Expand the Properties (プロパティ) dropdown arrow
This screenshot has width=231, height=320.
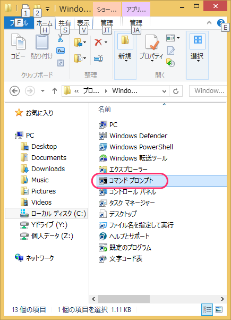152,61
